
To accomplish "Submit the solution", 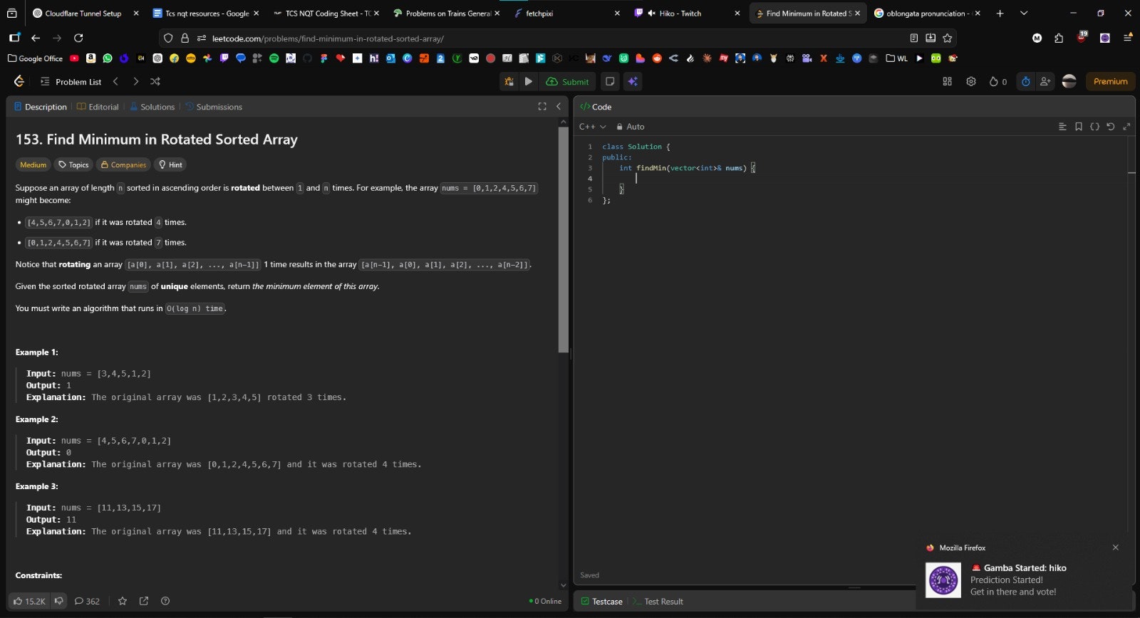I will point(568,82).
